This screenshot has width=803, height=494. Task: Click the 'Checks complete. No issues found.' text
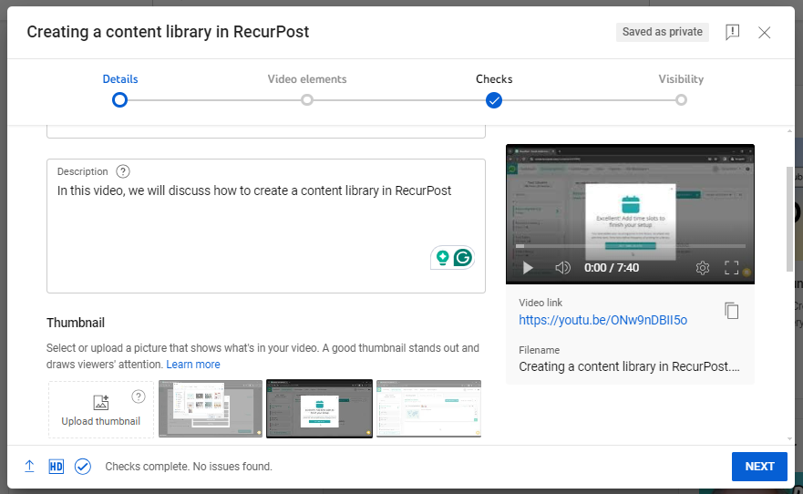pos(189,467)
